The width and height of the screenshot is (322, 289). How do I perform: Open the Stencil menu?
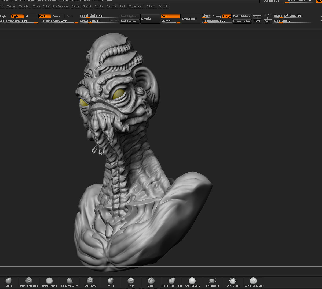(87, 6)
